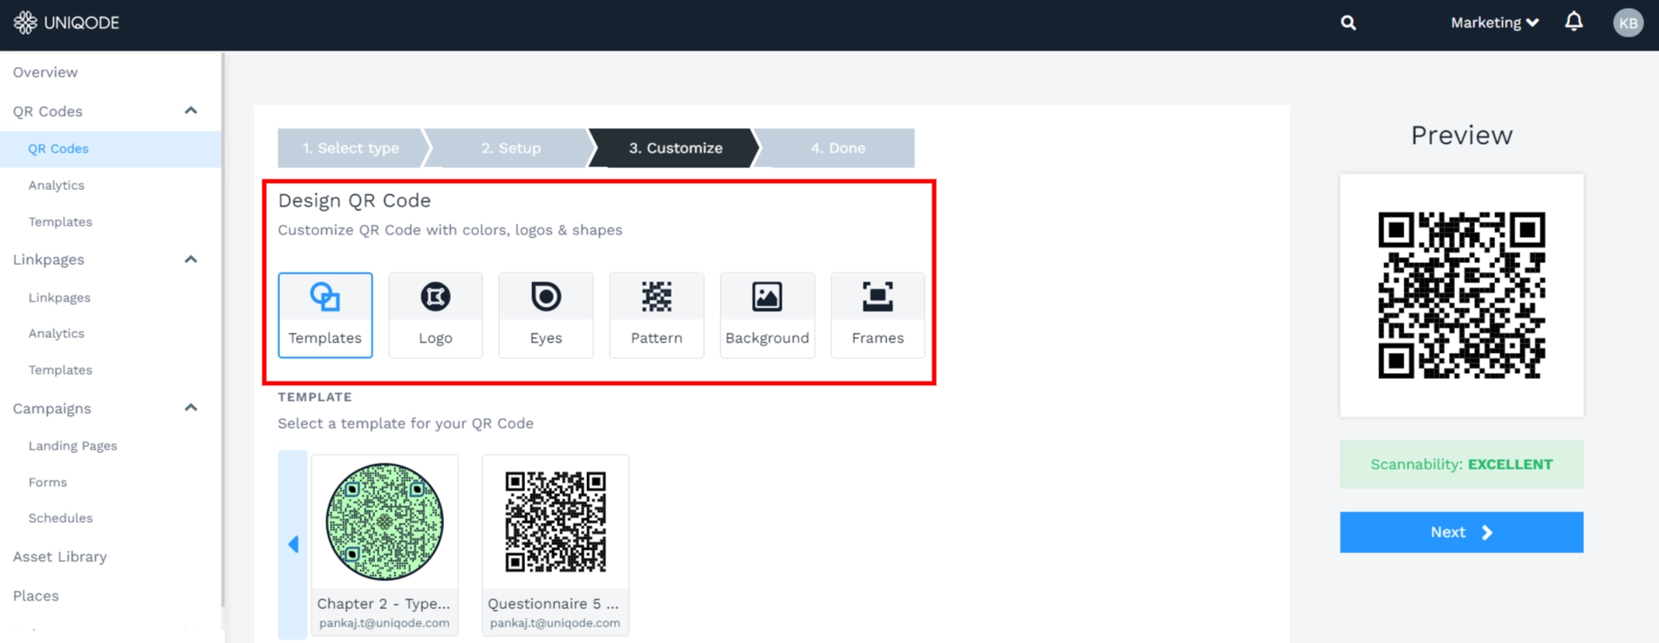Screen dimensions: 1659x643
Task: Open the Pattern customization option
Action: pos(657,315)
